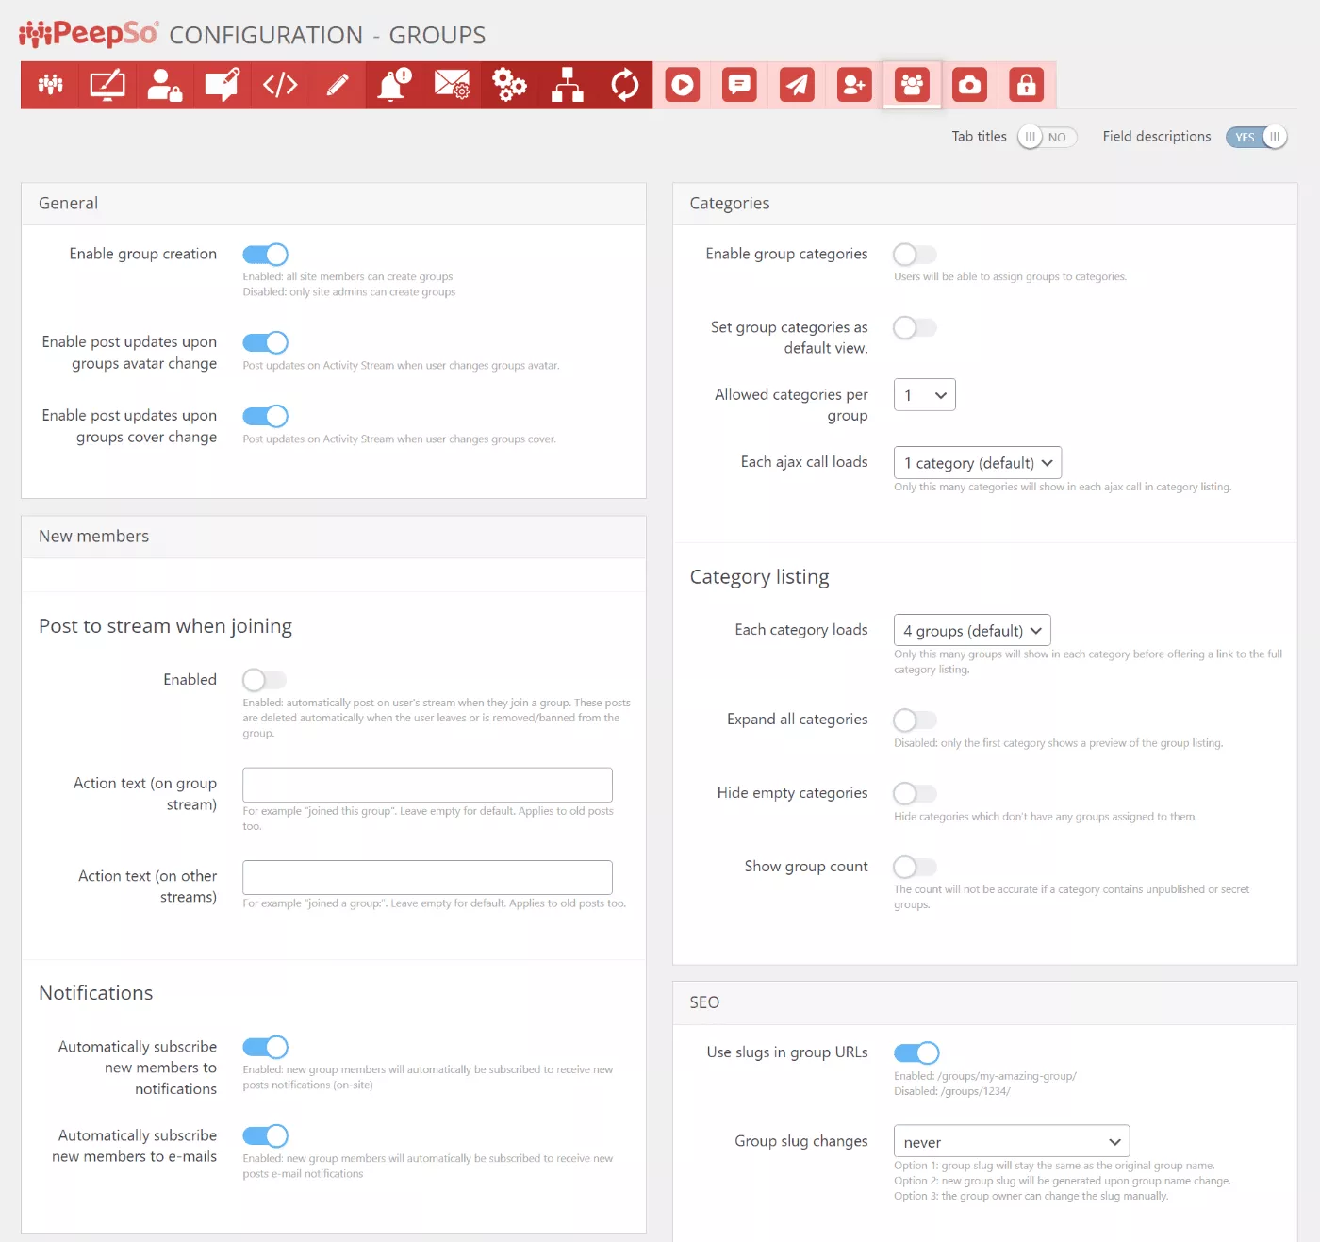Open the envelope email settings tab
Viewport: 1320px width, 1242px height.
(x=453, y=85)
